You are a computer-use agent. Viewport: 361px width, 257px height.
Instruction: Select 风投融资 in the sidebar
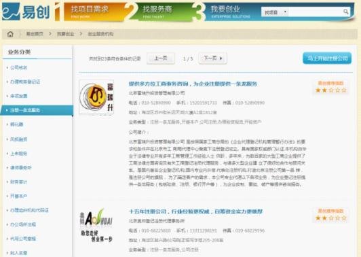(x=18, y=139)
